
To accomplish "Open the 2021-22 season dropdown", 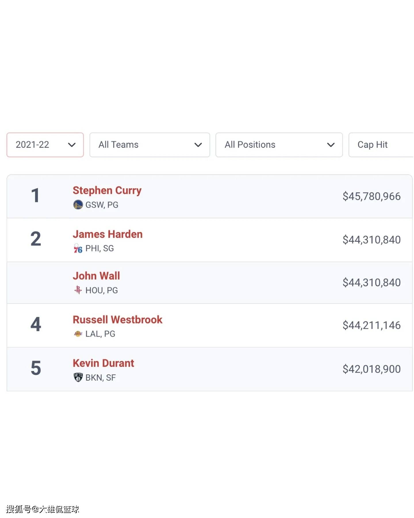I will [45, 145].
